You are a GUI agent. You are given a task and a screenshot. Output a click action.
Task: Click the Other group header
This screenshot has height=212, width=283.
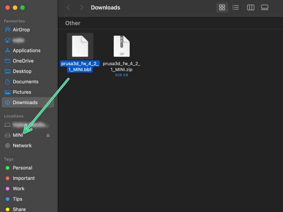click(x=73, y=23)
